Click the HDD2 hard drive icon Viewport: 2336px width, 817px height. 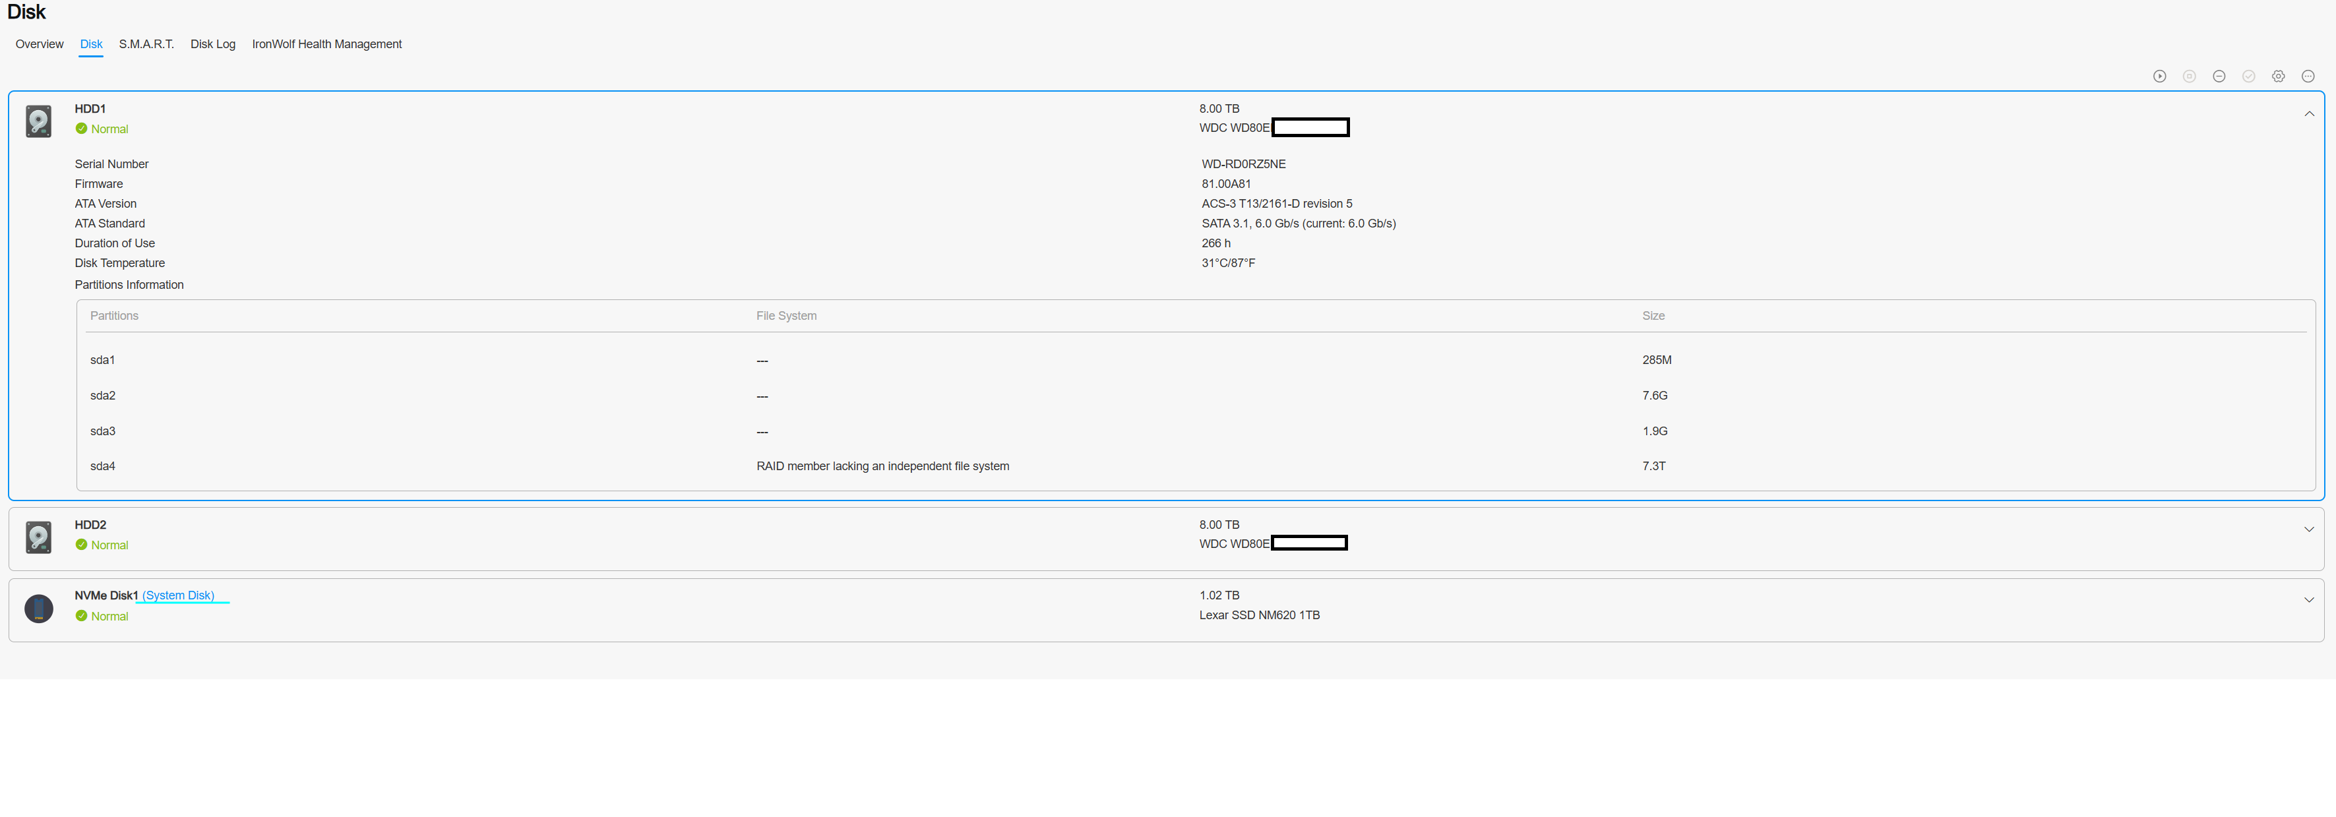coord(38,537)
